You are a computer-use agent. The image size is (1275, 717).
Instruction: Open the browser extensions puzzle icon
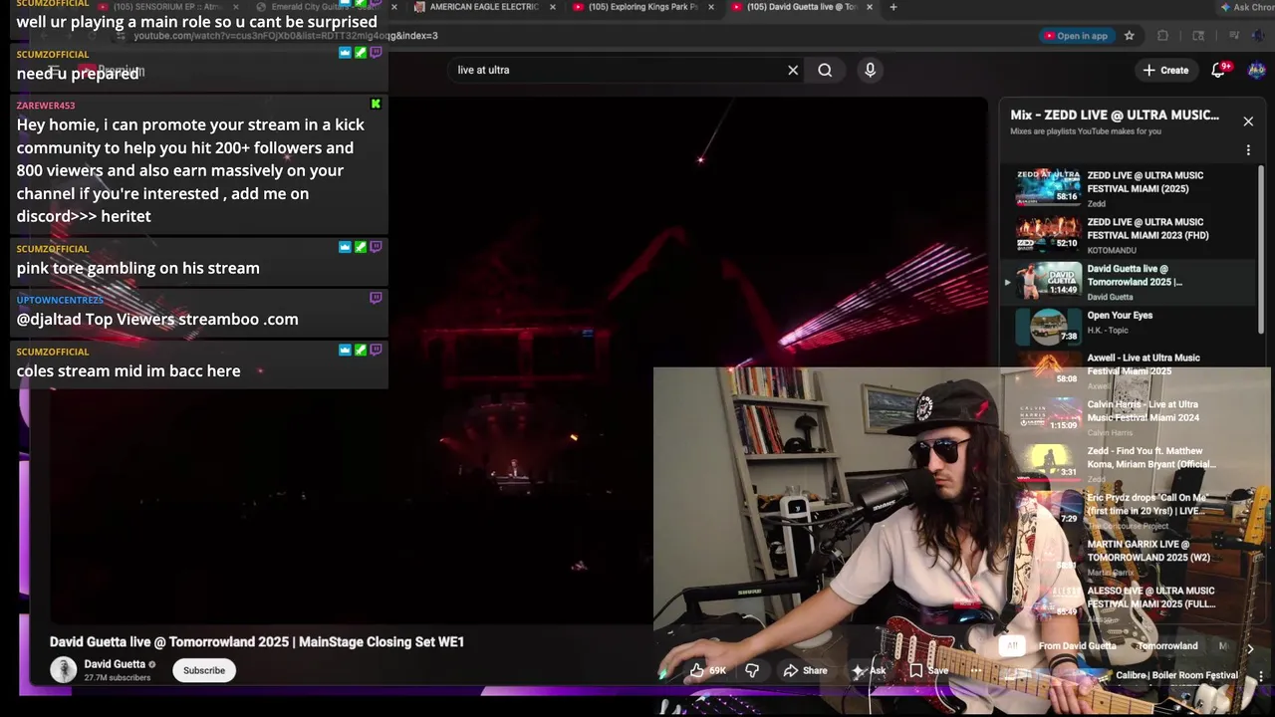point(1162,36)
